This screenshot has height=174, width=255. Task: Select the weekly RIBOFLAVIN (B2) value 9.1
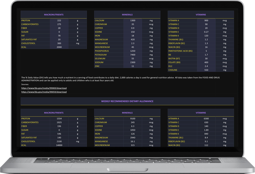206,141
